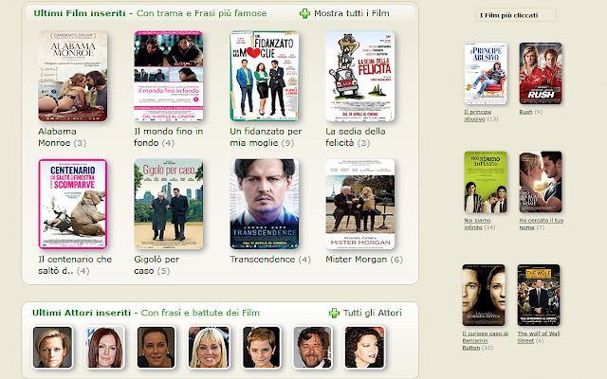Open the Transcendence poster
This screenshot has height=379, width=607.
tap(265, 204)
